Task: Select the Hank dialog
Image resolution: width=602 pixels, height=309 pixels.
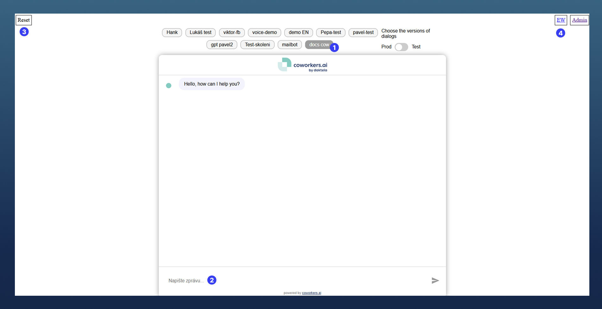Action: 172,32
